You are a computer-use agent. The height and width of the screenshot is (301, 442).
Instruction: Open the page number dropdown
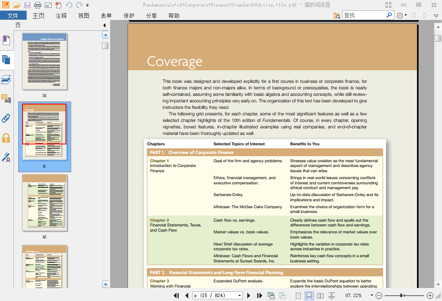[239, 295]
